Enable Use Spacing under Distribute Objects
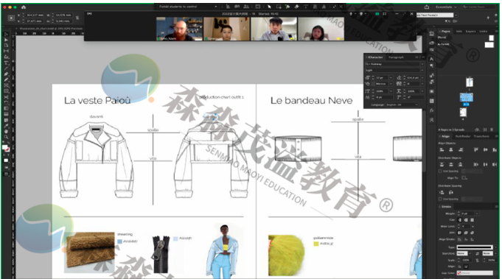The height and width of the screenshot is (279, 502). (x=440, y=172)
